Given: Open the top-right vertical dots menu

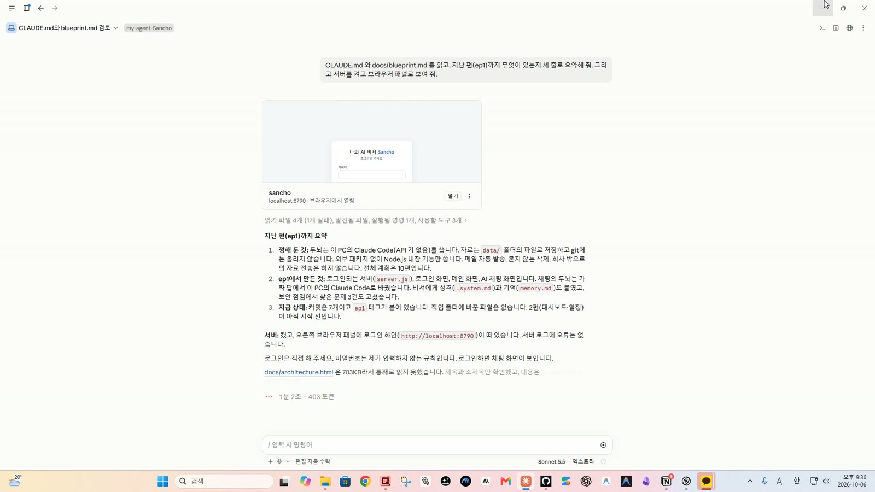Looking at the screenshot, I should point(863,28).
